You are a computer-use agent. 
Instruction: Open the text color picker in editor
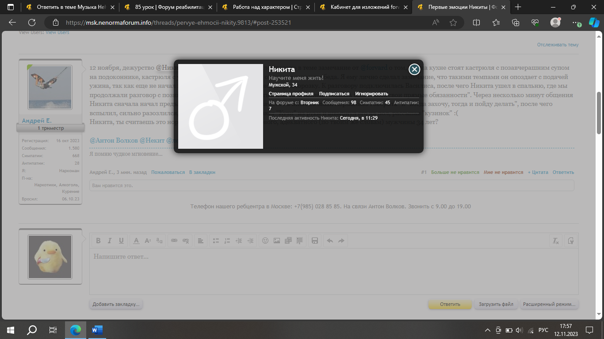[136, 241]
